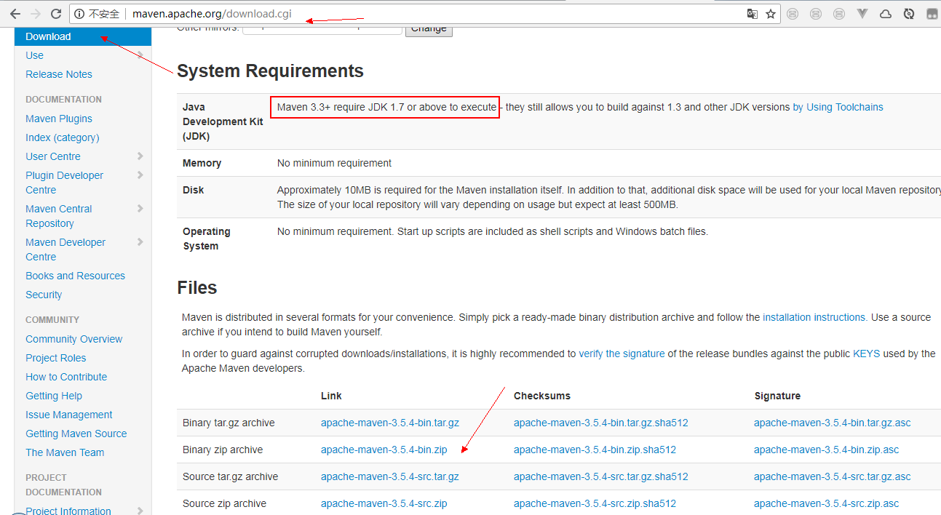
Task: Open Issue Management link
Action: (69, 415)
